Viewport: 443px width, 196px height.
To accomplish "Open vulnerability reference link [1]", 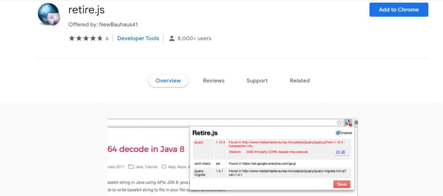I will click(337, 152).
